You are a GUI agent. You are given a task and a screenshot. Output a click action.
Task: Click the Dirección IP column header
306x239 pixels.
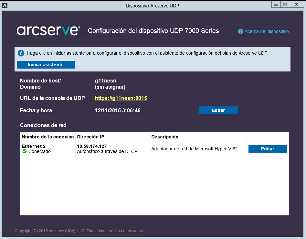[x=112, y=137]
